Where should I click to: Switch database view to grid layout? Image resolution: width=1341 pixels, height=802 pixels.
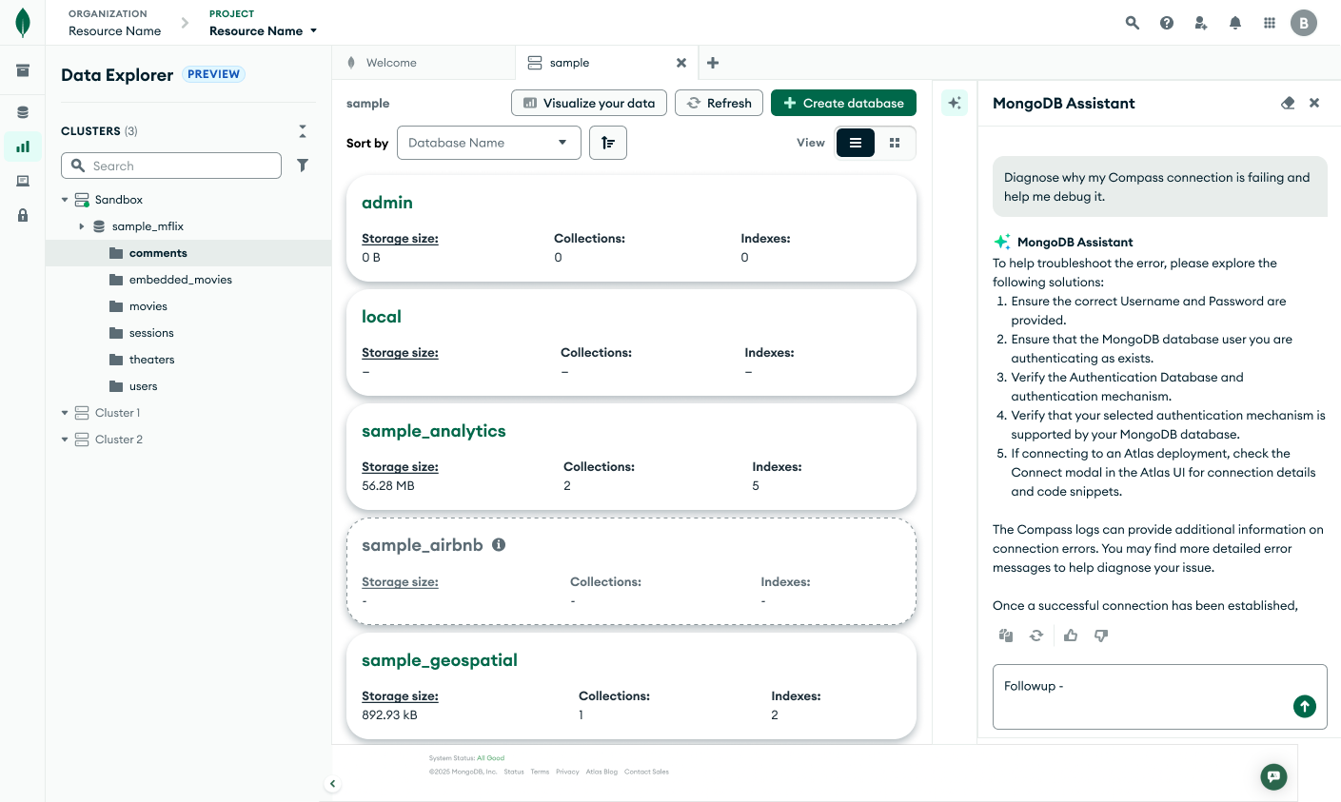click(894, 142)
